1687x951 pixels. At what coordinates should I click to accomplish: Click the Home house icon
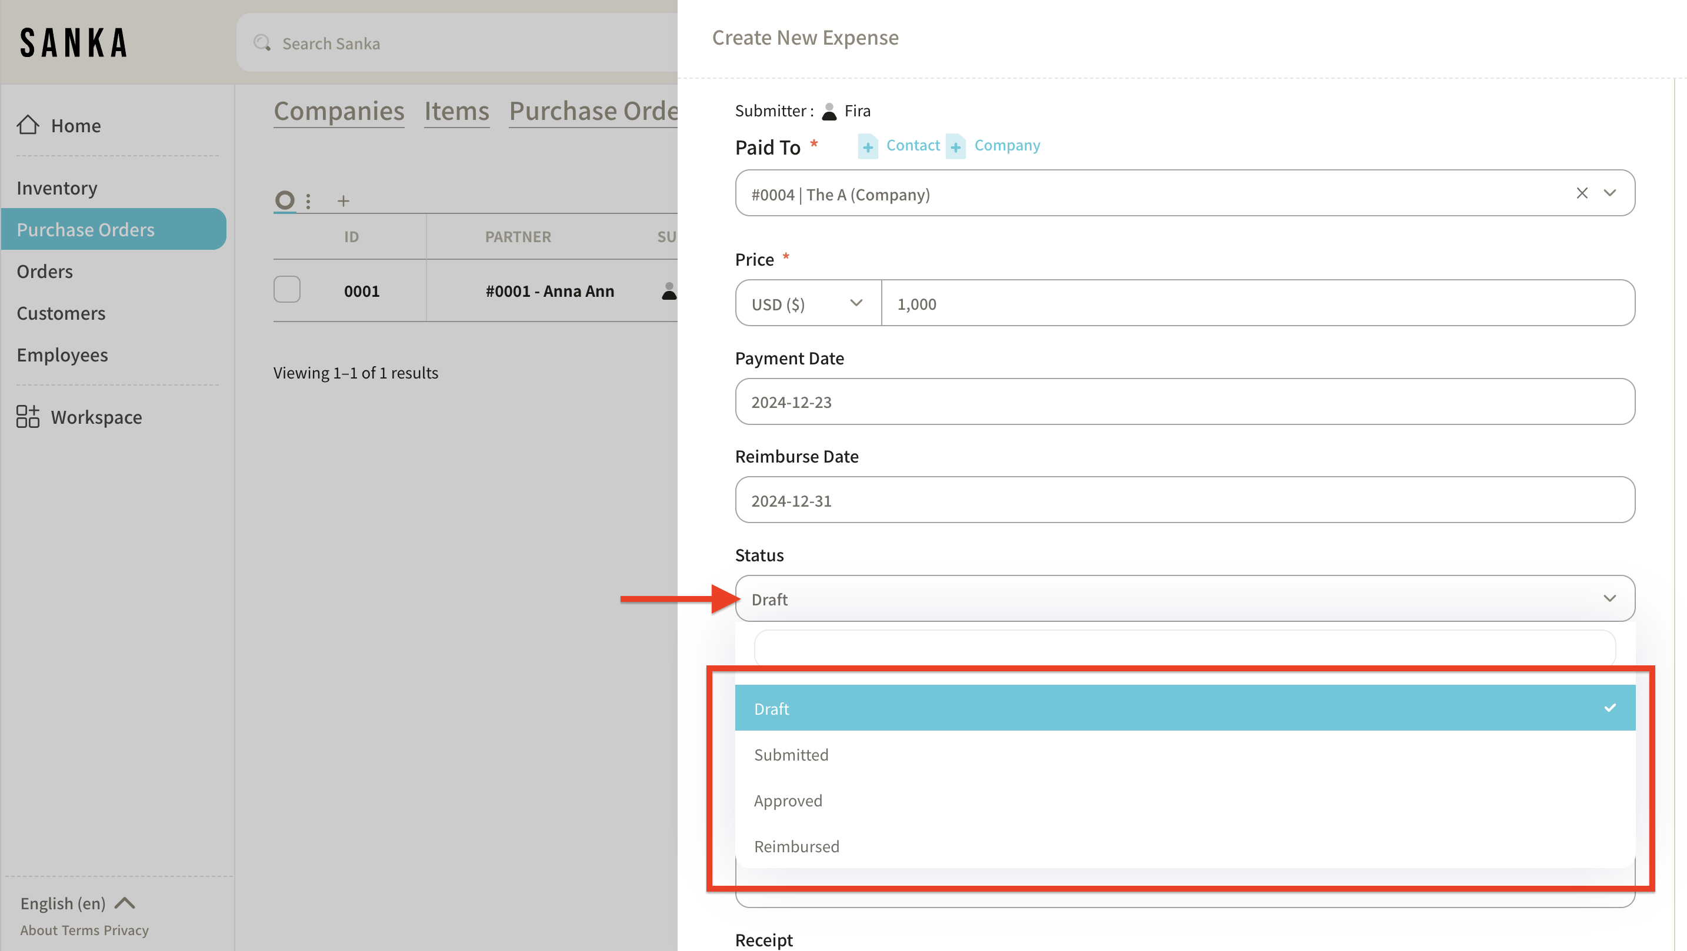click(x=28, y=125)
